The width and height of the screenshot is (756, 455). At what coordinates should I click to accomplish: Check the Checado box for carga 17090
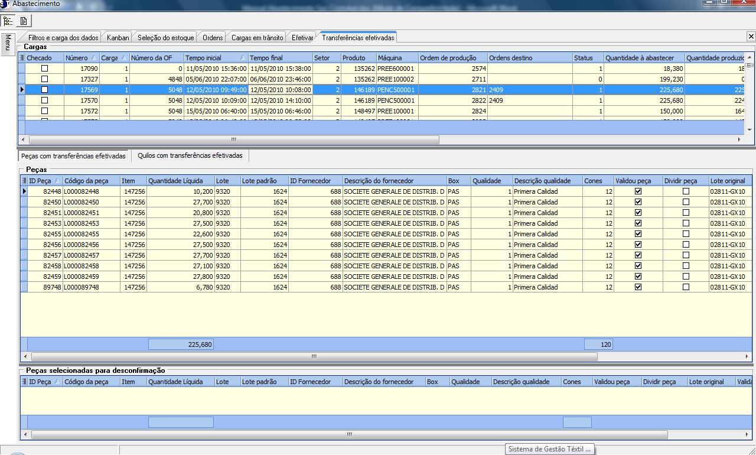point(44,69)
